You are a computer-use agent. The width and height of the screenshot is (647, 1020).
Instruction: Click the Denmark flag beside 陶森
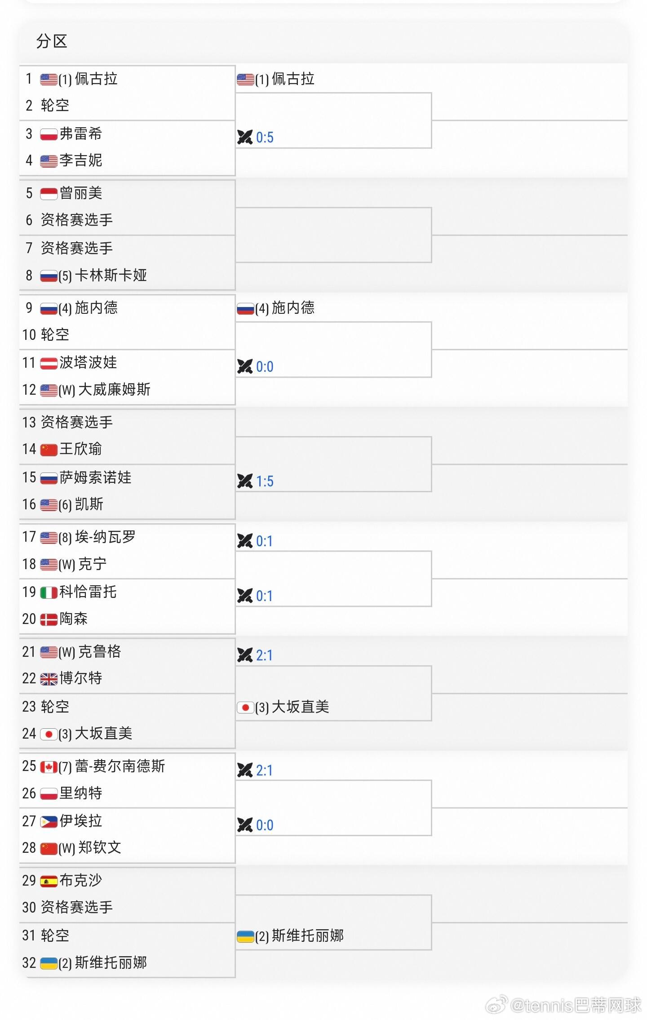point(49,619)
